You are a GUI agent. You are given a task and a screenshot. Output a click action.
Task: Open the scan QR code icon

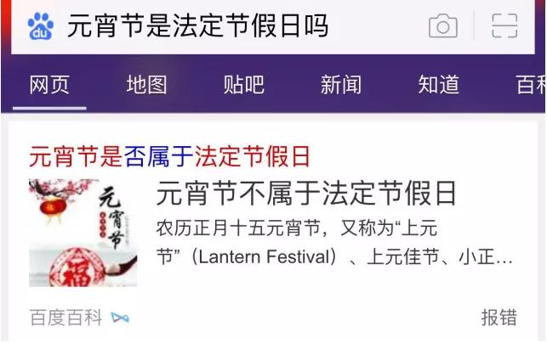504,25
